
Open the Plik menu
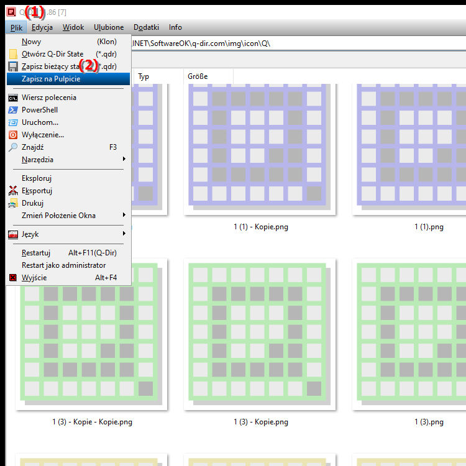[16, 27]
